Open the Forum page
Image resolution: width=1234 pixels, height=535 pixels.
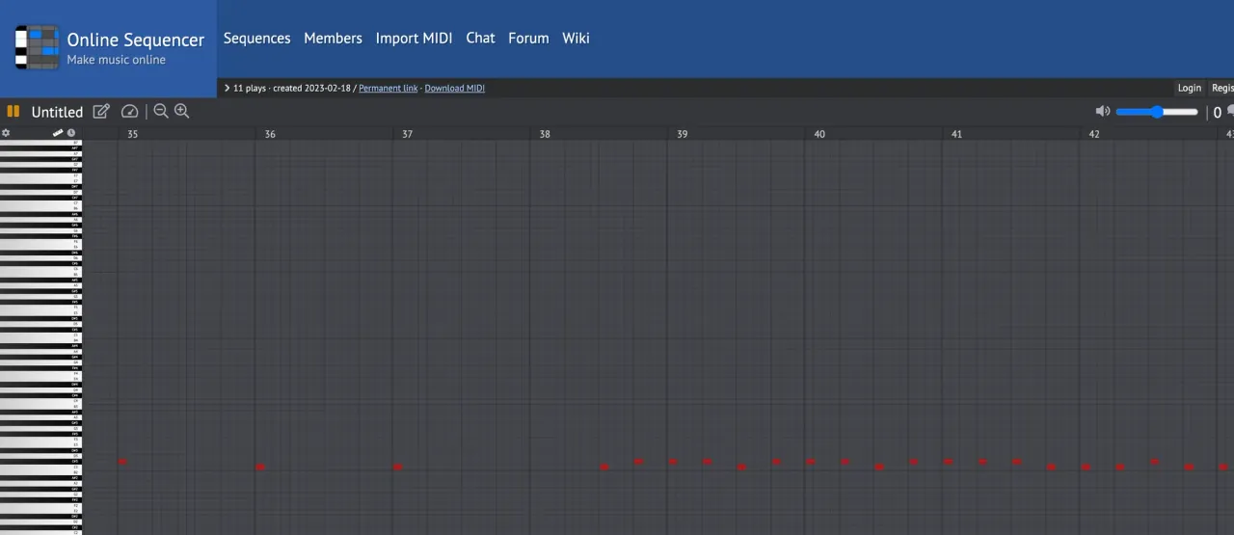click(528, 39)
